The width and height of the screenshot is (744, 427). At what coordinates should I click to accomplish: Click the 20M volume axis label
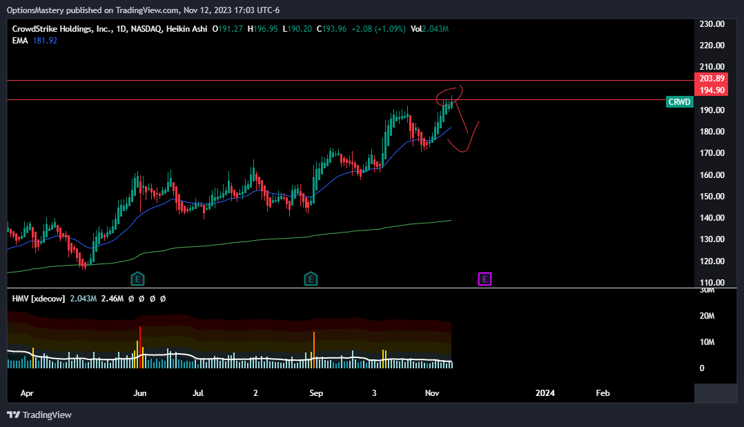707,315
